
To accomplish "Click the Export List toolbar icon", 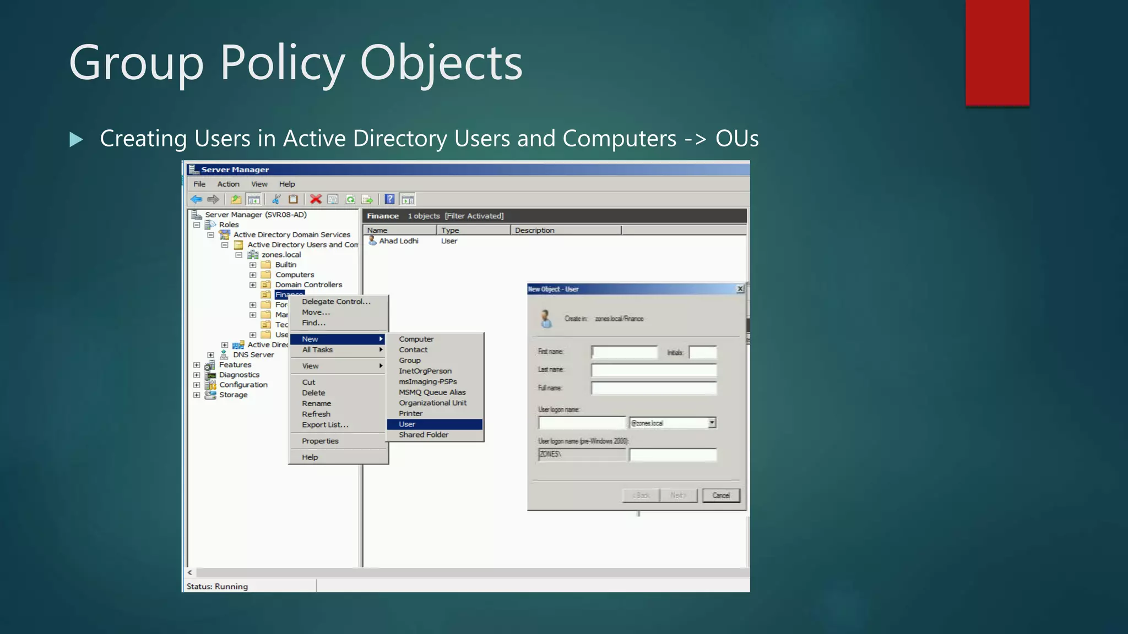I will coord(367,199).
